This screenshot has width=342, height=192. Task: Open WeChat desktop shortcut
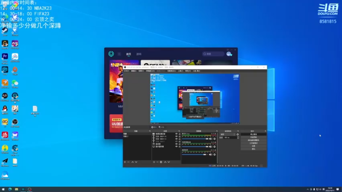pyautogui.click(x=15, y=83)
